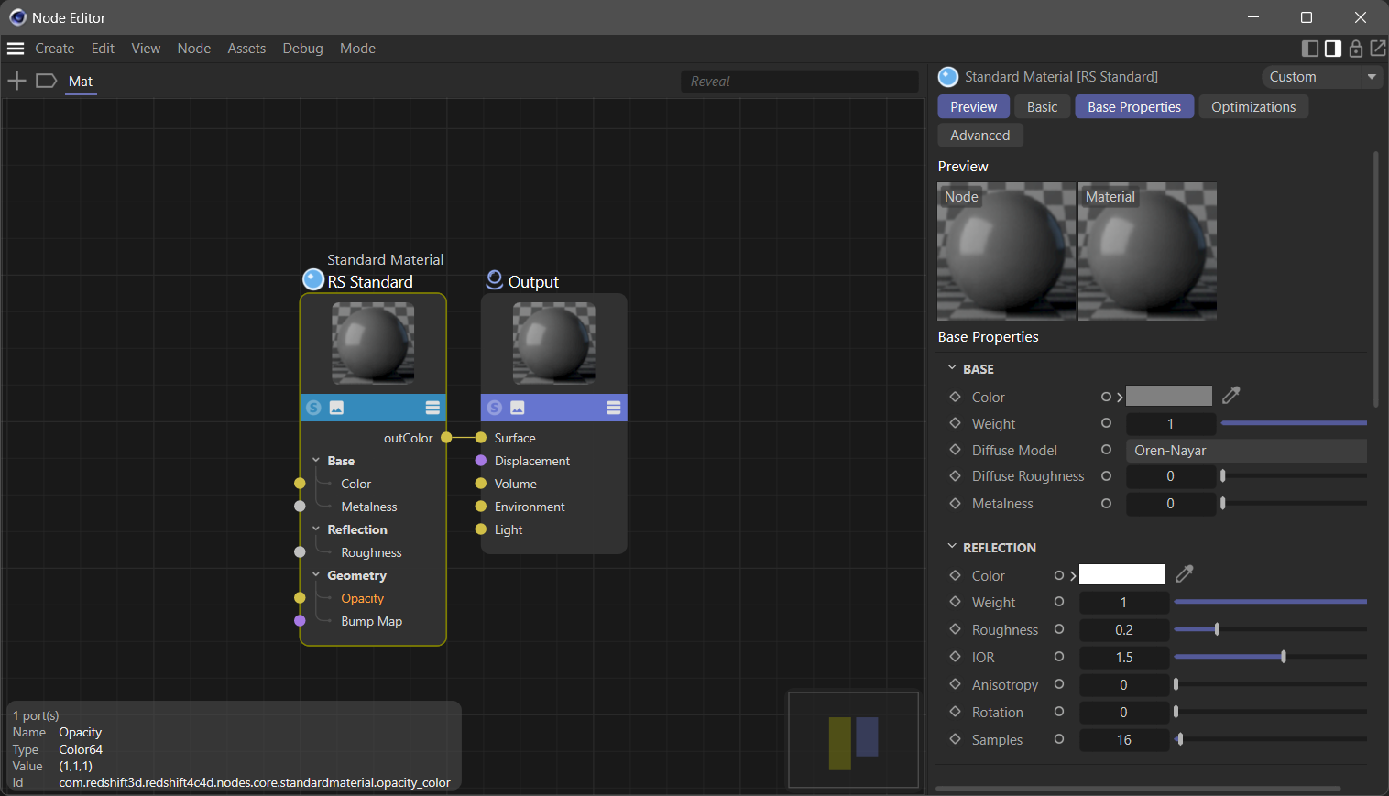The height and width of the screenshot is (796, 1389).
Task: Open the Create menu
Action: [x=55, y=49]
